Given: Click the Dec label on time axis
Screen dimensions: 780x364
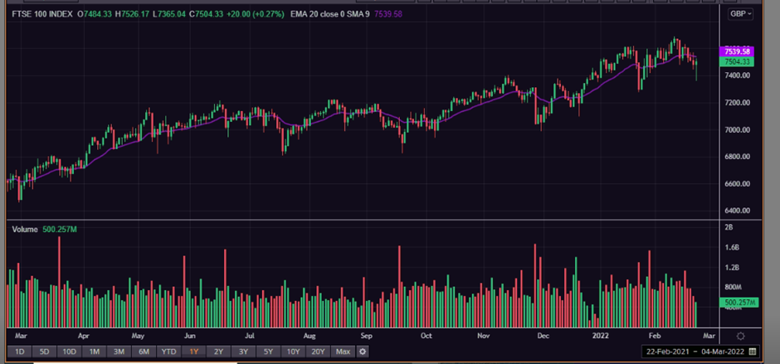Looking at the screenshot, I should click(x=543, y=336).
